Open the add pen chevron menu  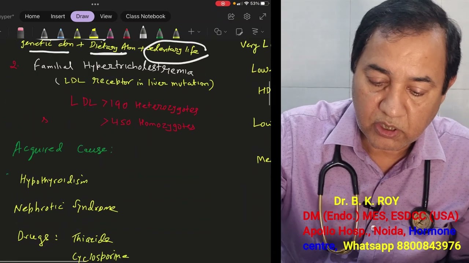199,32
